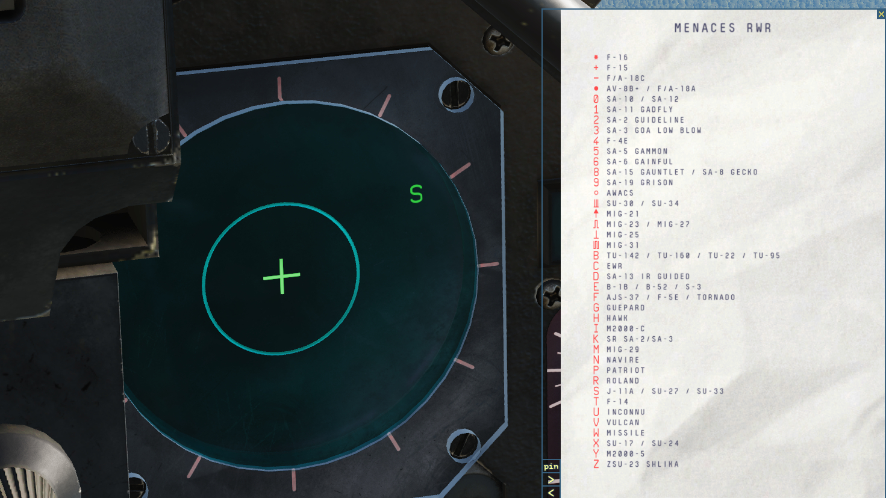Click the AWACS entry text

(620, 193)
